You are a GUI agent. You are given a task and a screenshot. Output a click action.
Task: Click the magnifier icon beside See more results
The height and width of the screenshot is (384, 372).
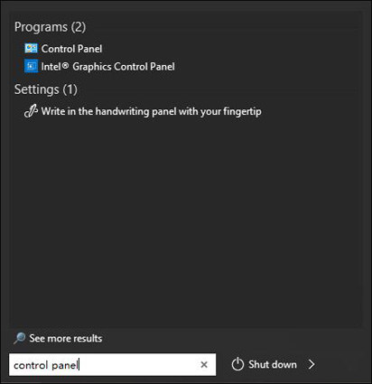(20, 338)
